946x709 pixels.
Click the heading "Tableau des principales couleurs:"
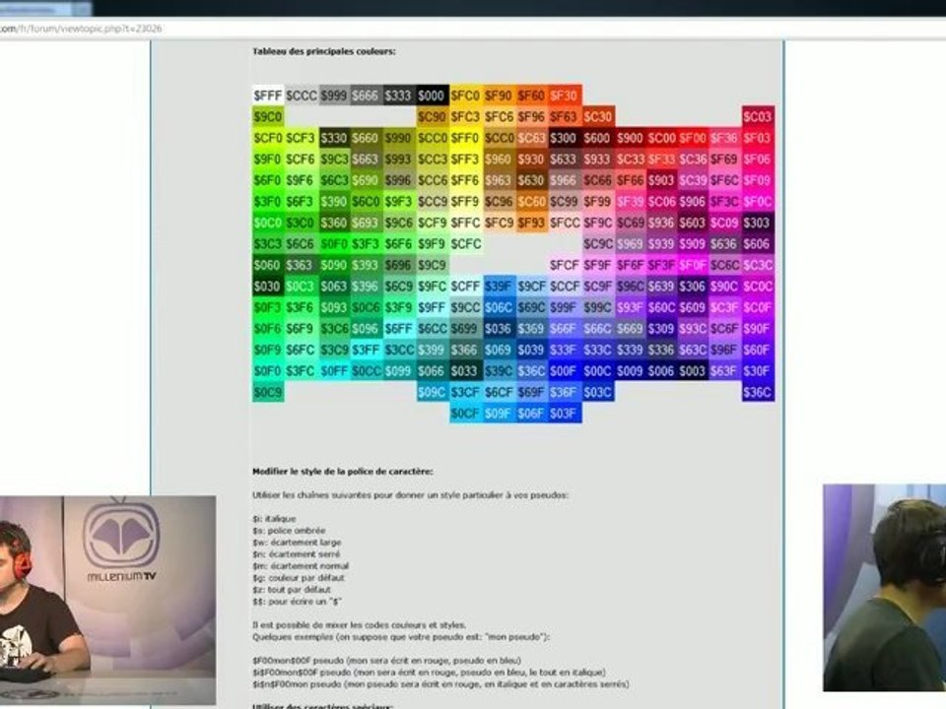pyautogui.click(x=324, y=51)
